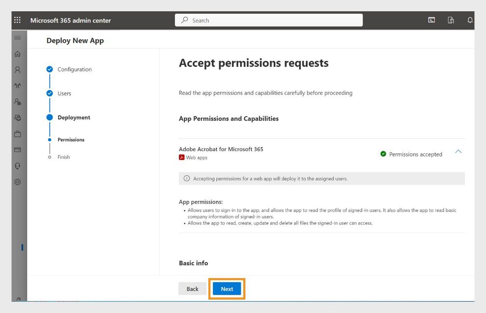Screen dimensions: 486x313
Task: Open the app launcher waffle menu
Action: (18, 20)
